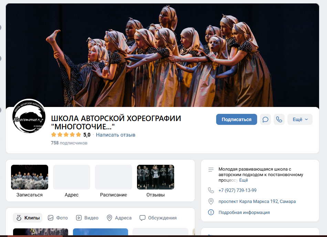The height and width of the screenshot is (237, 327).
Task: Open the Расписание menu tile
Action: coord(114,177)
